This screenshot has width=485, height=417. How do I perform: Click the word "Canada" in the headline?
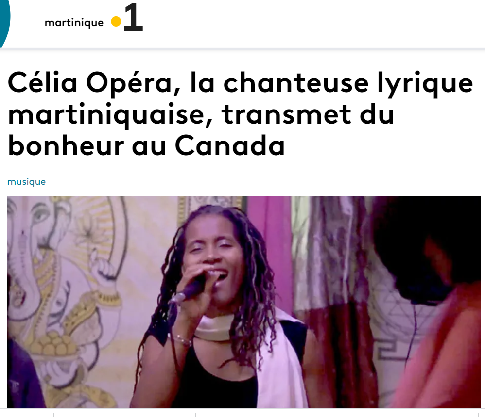point(230,145)
